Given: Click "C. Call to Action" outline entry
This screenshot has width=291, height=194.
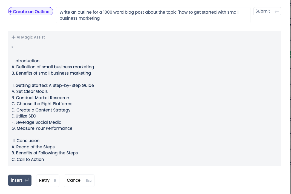Looking at the screenshot, I should click(28, 159).
